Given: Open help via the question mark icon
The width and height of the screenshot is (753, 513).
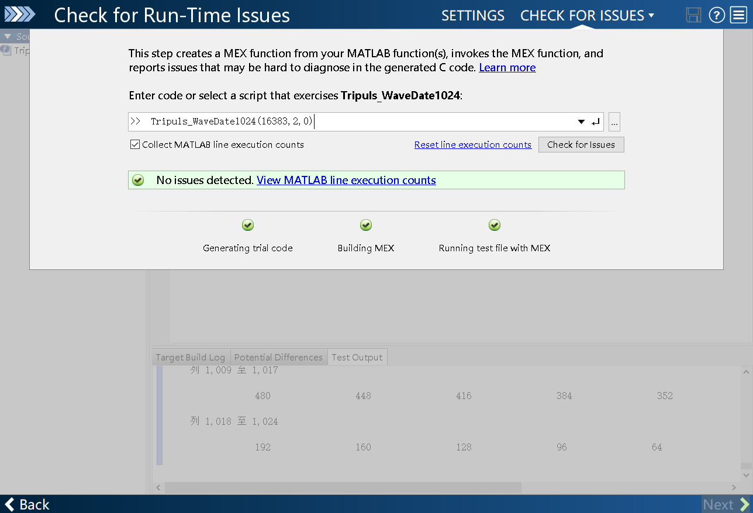Looking at the screenshot, I should click(717, 15).
